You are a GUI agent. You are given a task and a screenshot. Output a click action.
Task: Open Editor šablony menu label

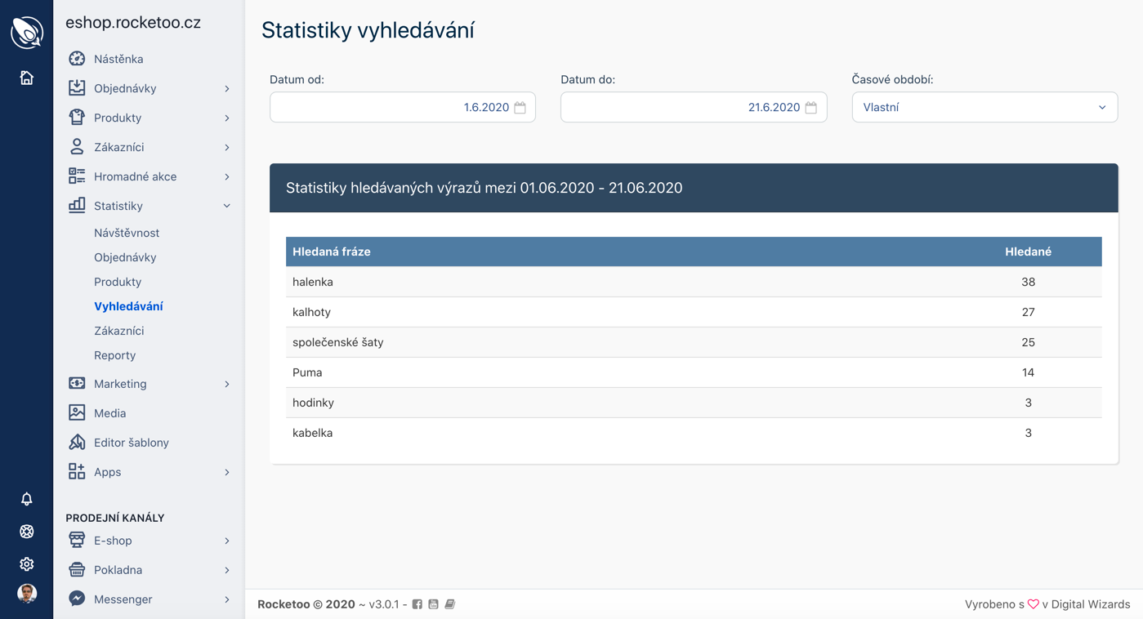[132, 443]
